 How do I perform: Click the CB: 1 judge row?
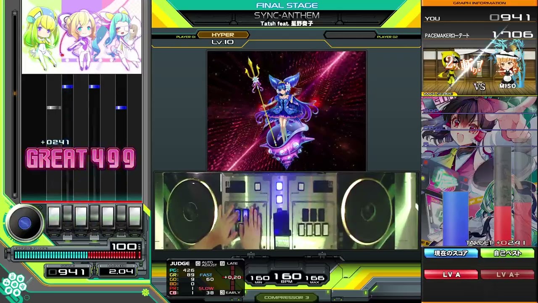[x=182, y=293]
